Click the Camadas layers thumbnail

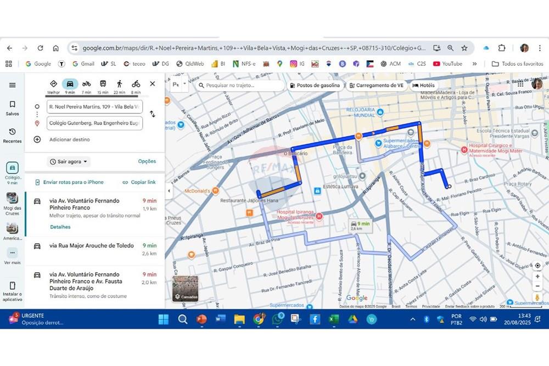pos(186,289)
